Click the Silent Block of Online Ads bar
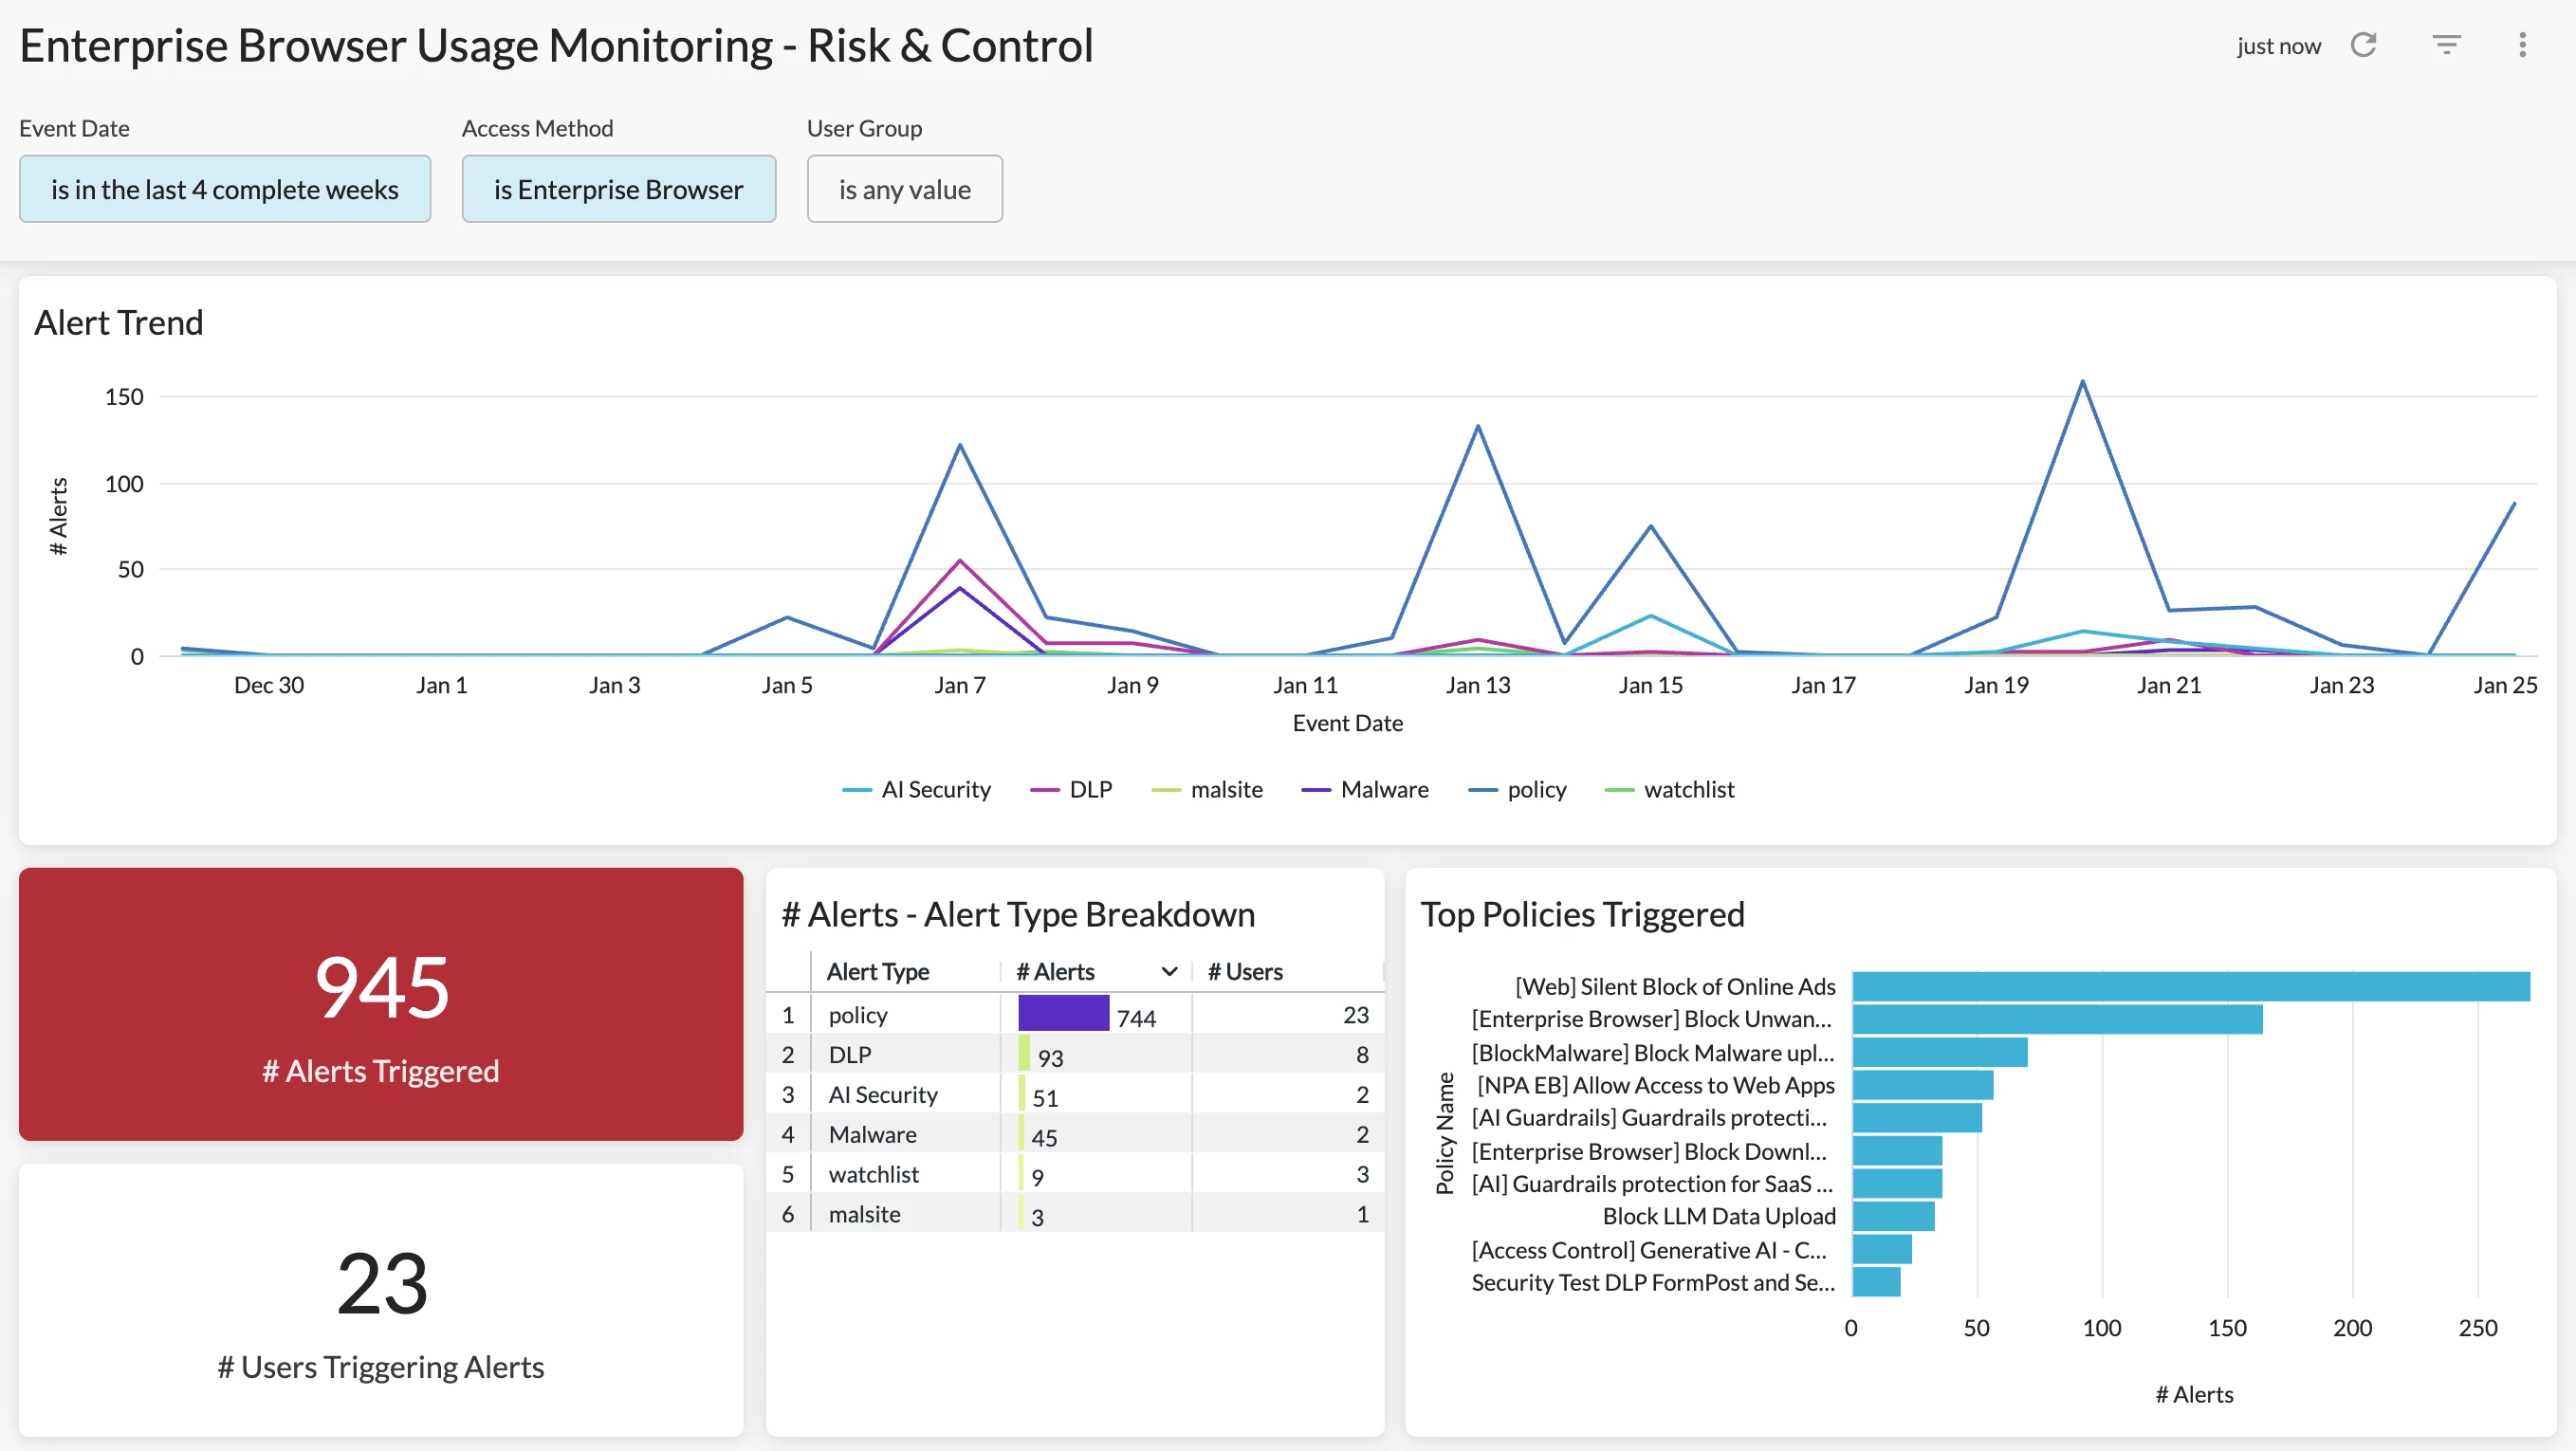Viewport: 2576px width, 1451px height. (2190, 986)
